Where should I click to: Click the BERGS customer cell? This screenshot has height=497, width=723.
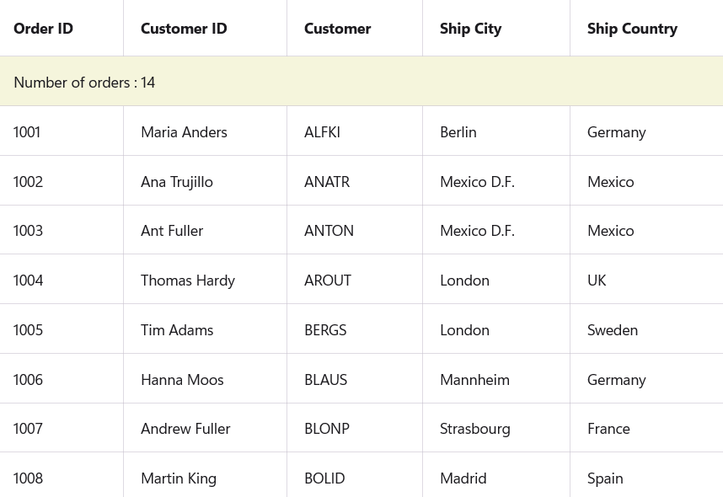325,330
